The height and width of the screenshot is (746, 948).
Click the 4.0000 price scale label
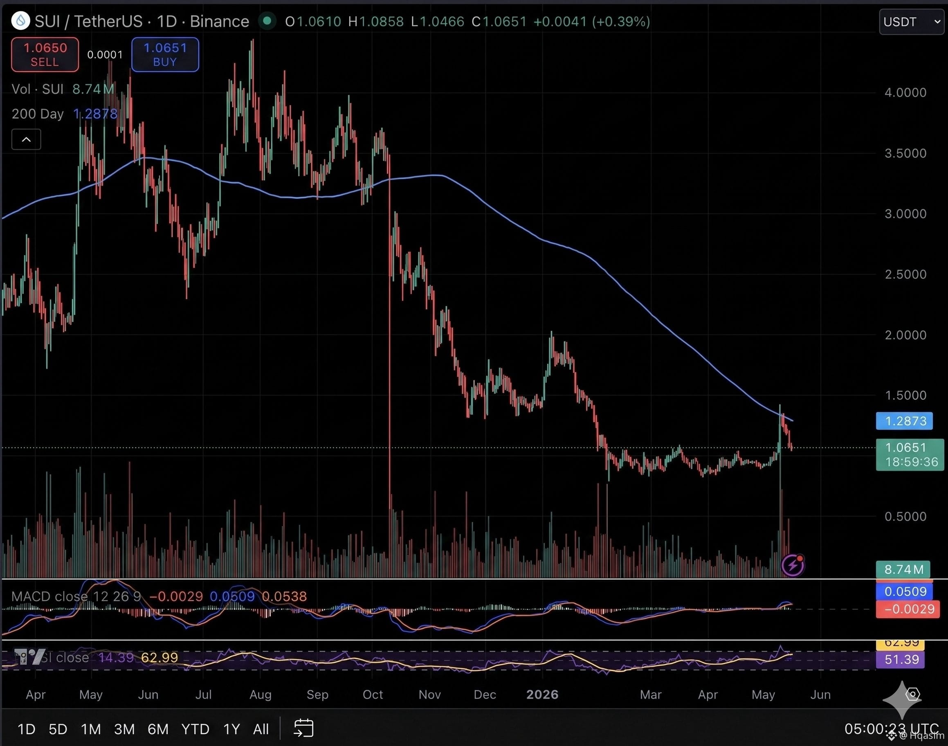(x=905, y=92)
